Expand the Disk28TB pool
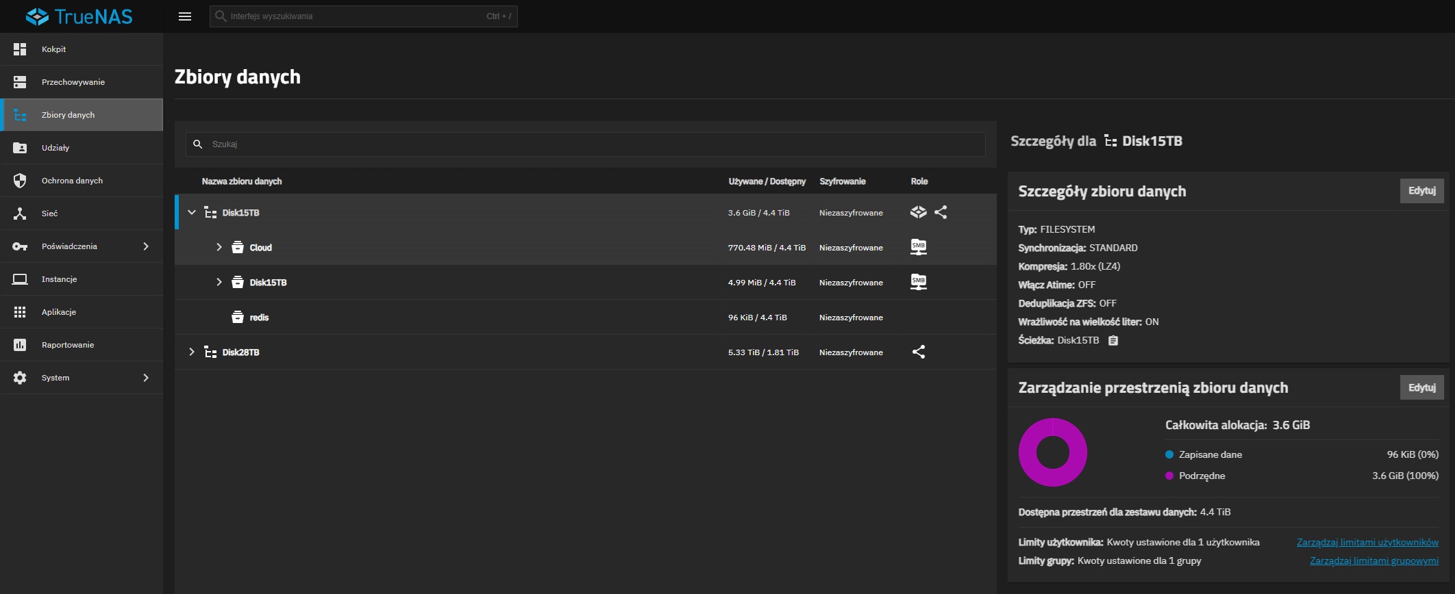 pyautogui.click(x=192, y=352)
